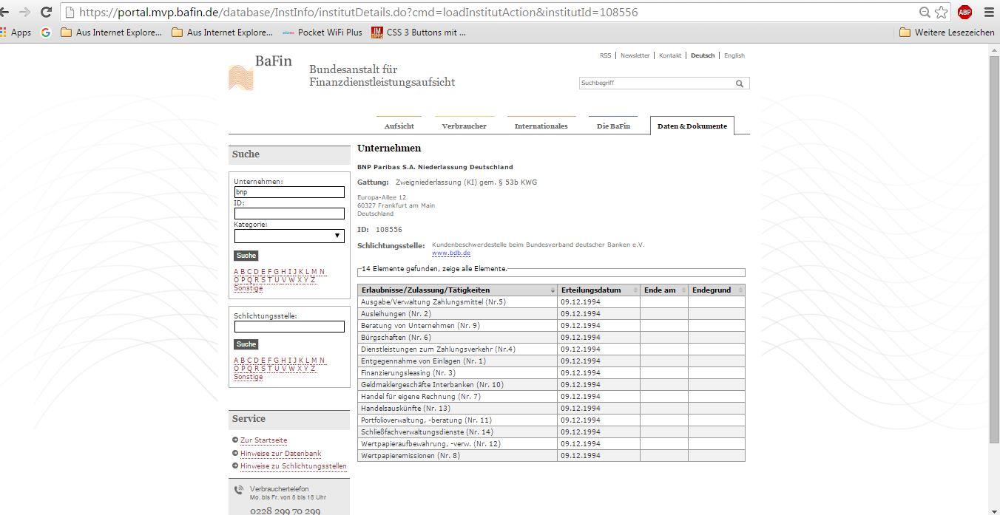Expand the Kategorie dropdown
The height and width of the screenshot is (515, 1000).
pyautogui.click(x=289, y=236)
